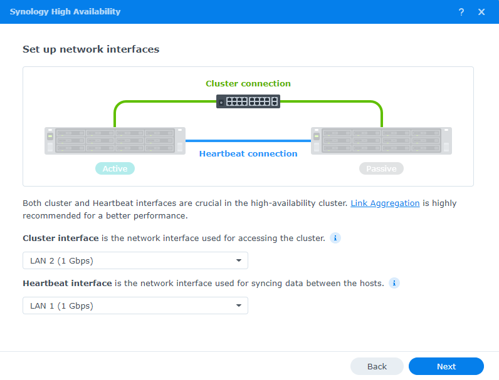Go back using the Back button
The image size is (499, 380).
pos(377,366)
